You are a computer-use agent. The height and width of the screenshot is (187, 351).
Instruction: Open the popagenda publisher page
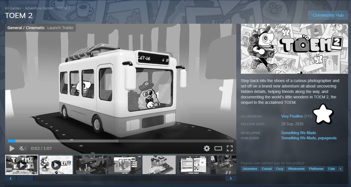click(x=327, y=138)
